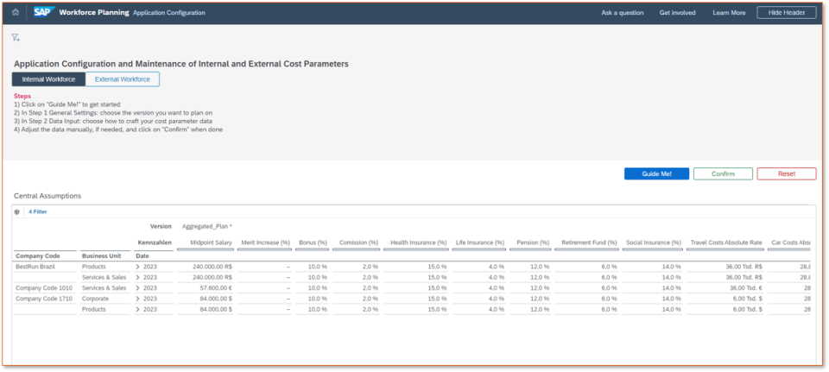Screen dimensions: 829x372
Task: Click the SAP logo
Action: point(44,13)
